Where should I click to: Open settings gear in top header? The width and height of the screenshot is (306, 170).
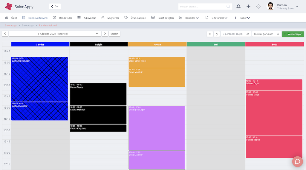click(258, 7)
